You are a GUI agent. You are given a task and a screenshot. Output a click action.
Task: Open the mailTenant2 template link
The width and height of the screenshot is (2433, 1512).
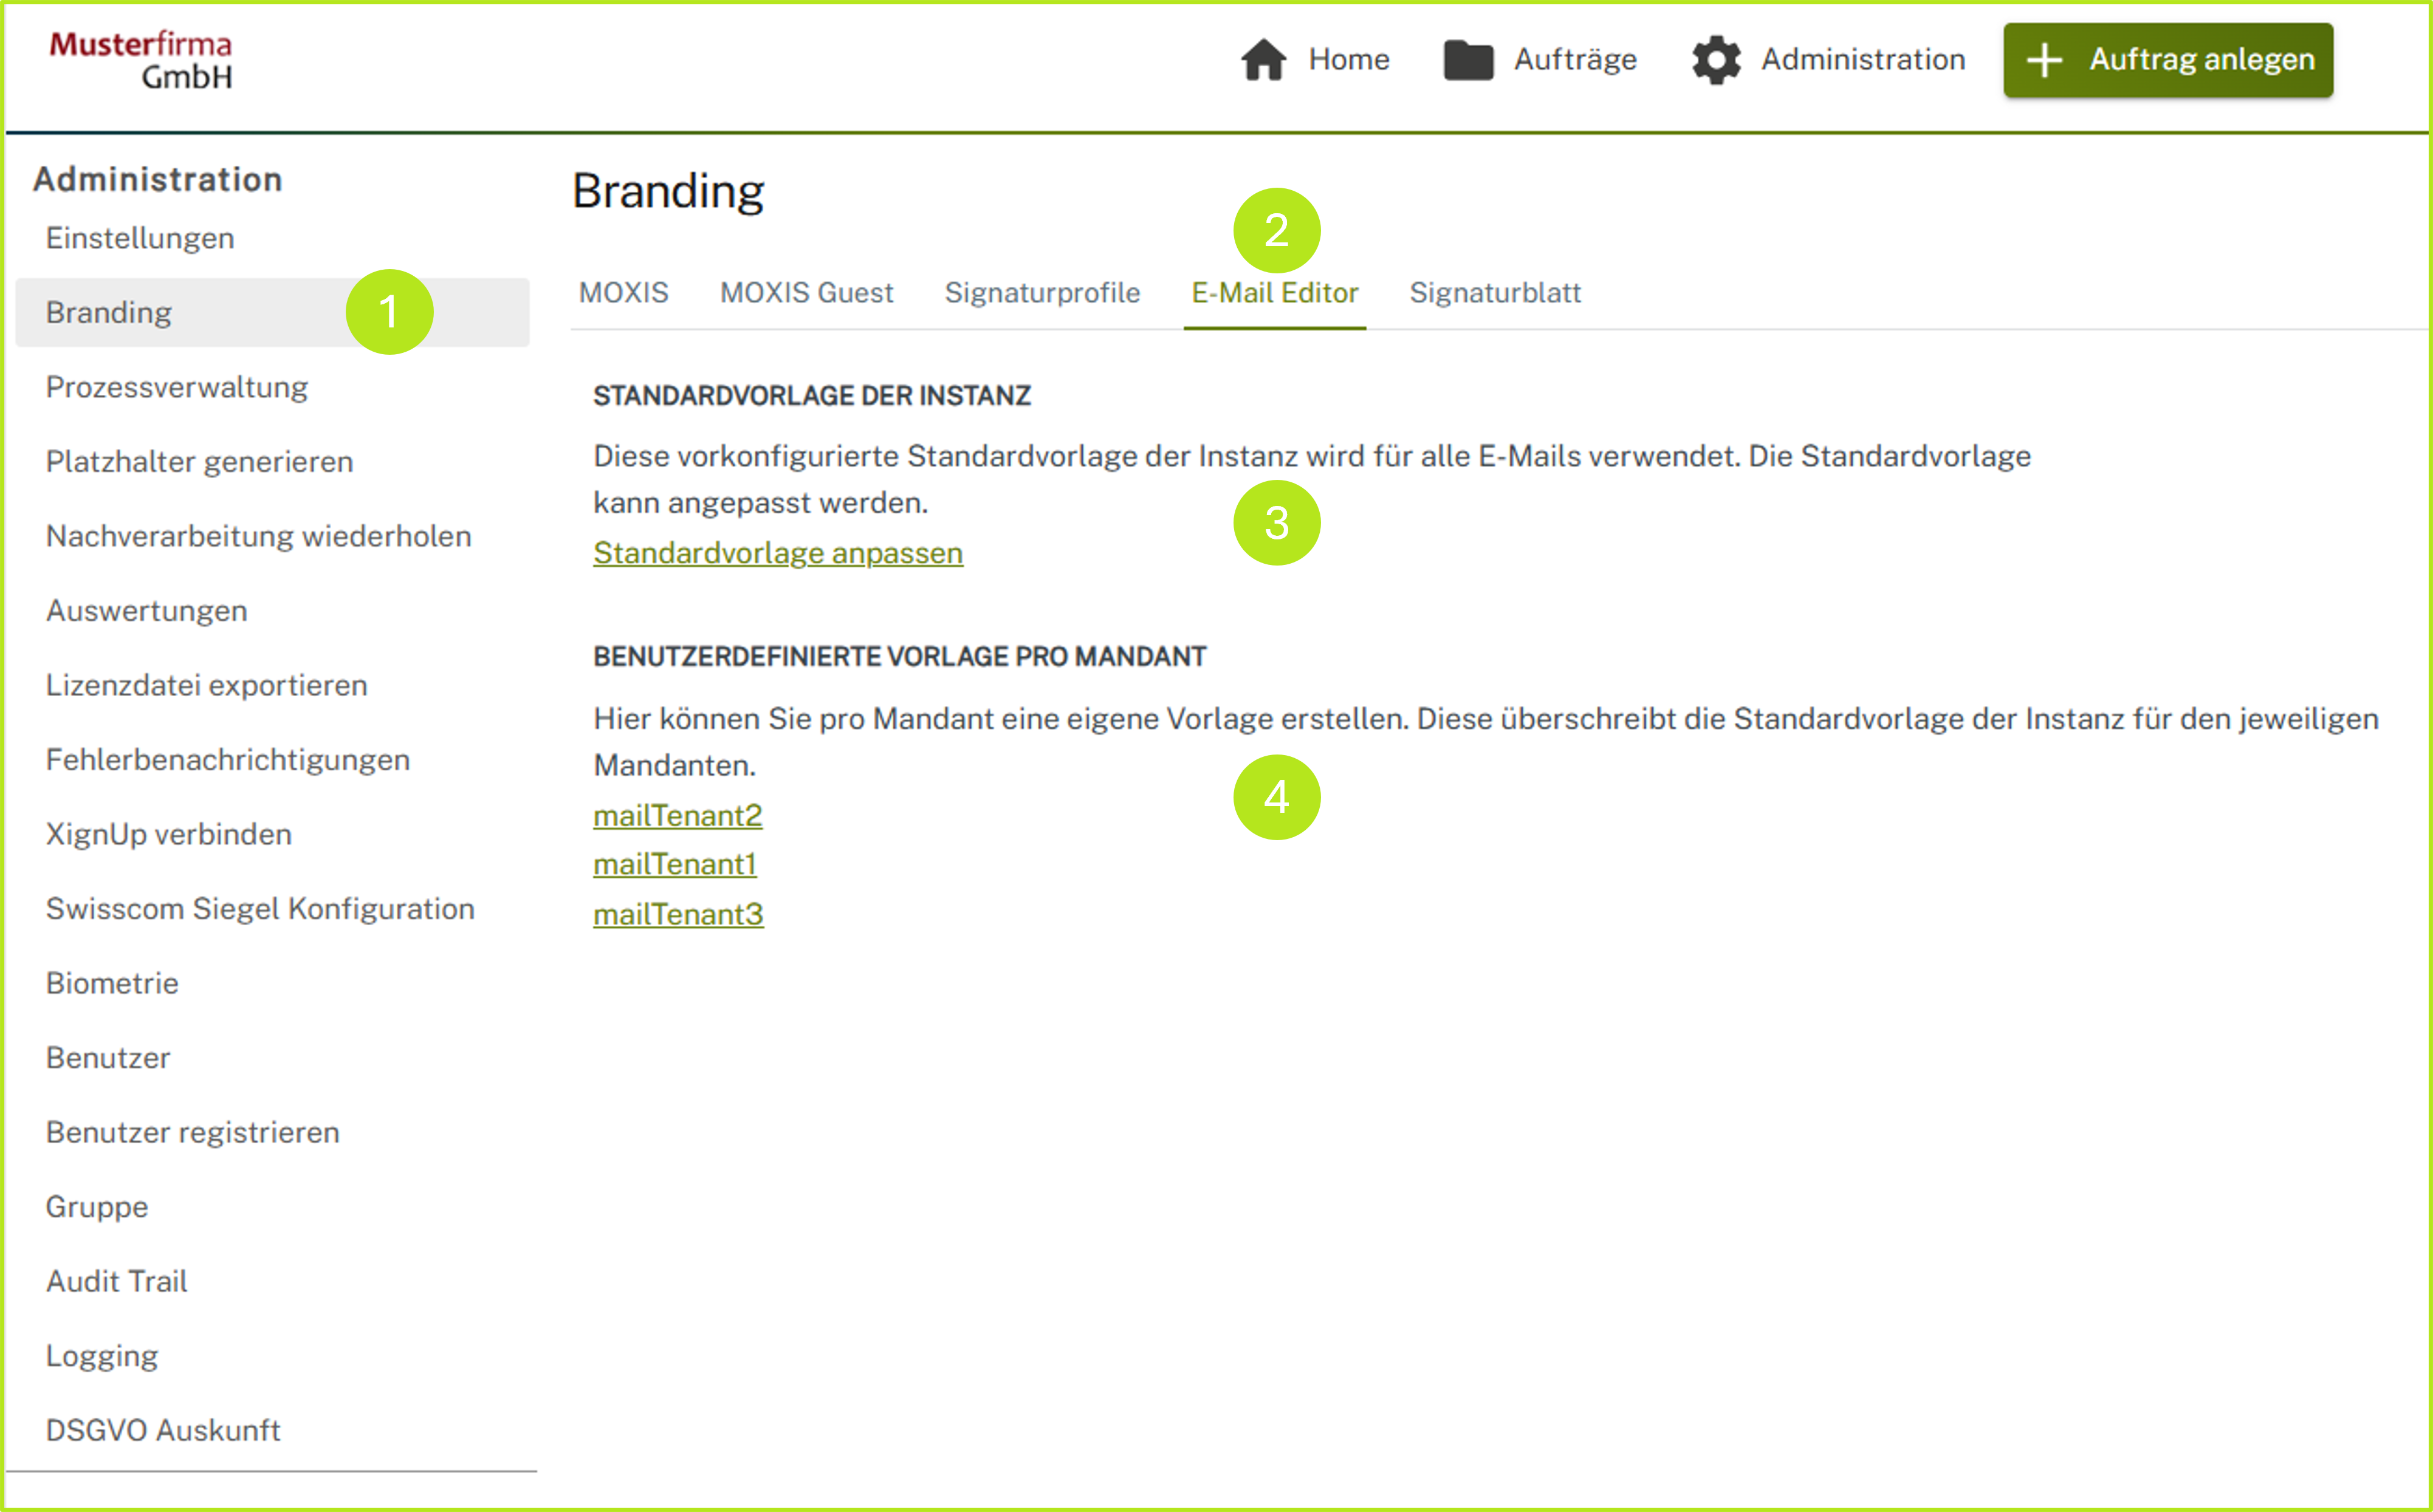pyautogui.click(x=677, y=816)
